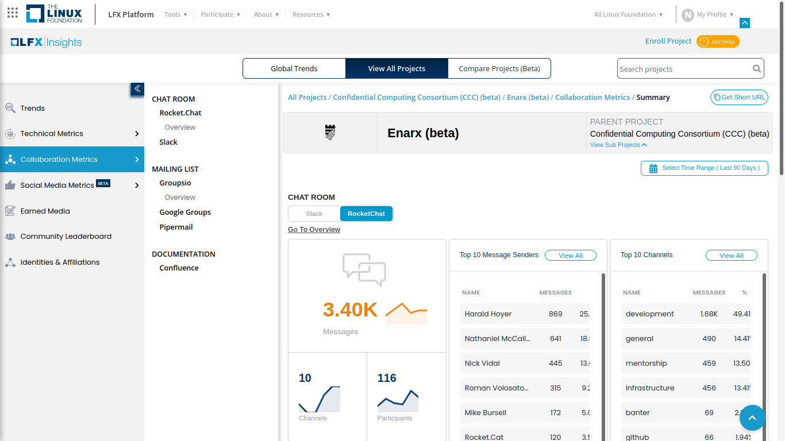Image resolution: width=785 pixels, height=441 pixels.
Task: Click Confidential Computing Consortium breadcrumb
Action: click(417, 98)
